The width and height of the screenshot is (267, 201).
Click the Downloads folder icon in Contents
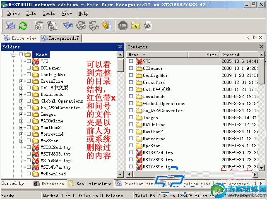click(139, 96)
